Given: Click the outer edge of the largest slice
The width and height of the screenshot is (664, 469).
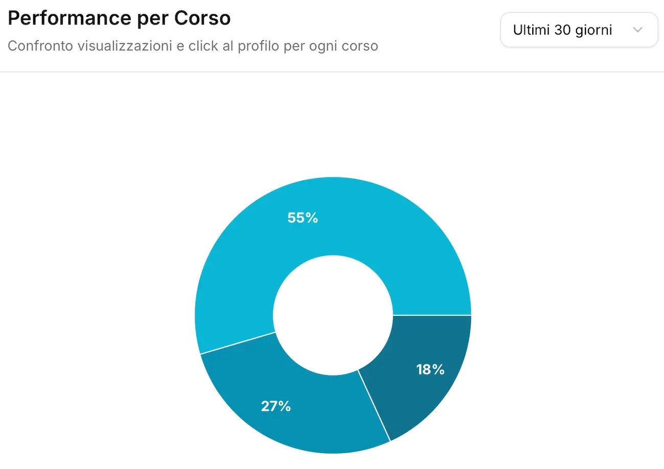Looking at the screenshot, I should click(332, 179).
